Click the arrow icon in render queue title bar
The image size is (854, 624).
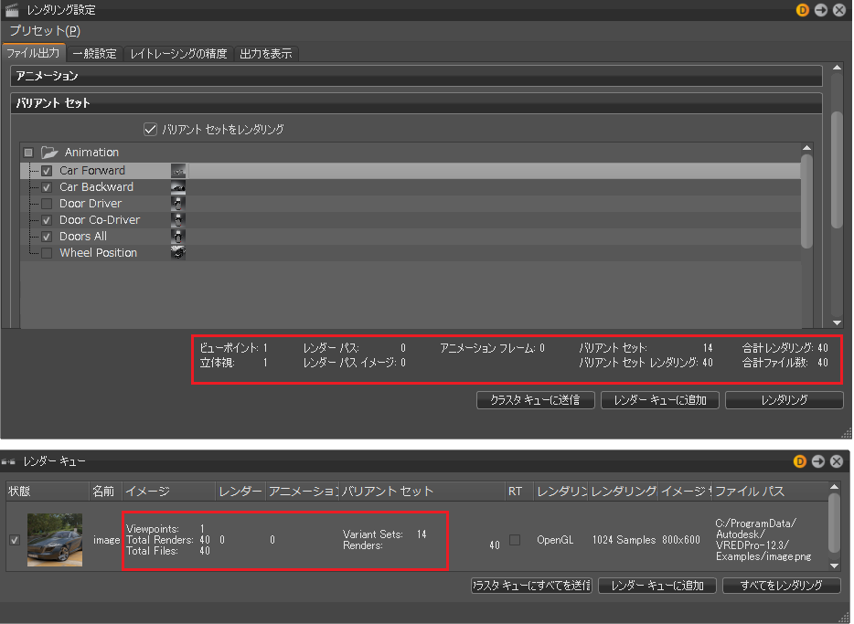[x=818, y=461]
